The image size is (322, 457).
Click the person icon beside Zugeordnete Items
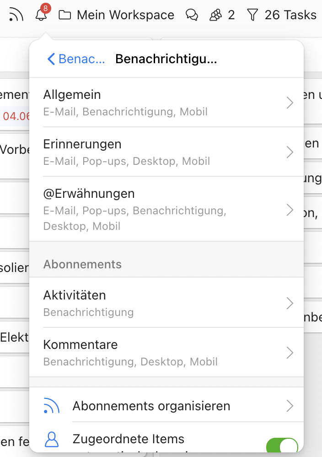(x=51, y=439)
